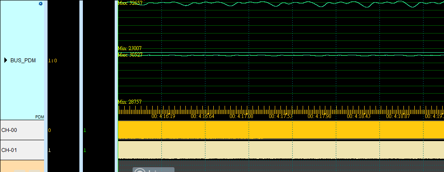Viewport: 444px width, 172px height.
Task: Click the green 1 value of CH-00
Action: (x=85, y=130)
